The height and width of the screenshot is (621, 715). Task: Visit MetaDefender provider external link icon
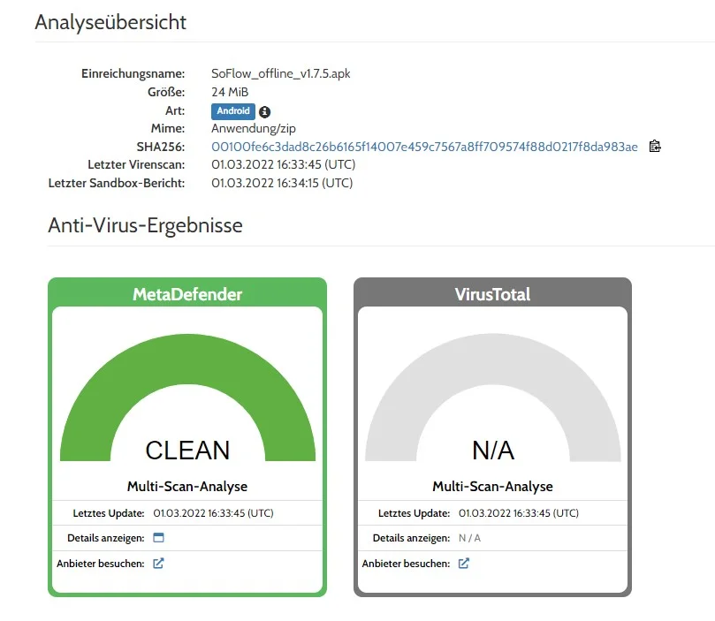click(x=158, y=564)
